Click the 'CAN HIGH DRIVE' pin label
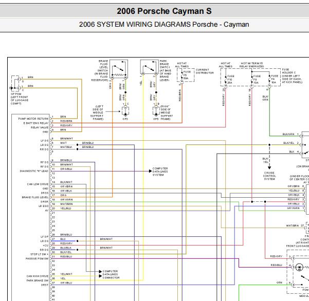 click(38, 276)
